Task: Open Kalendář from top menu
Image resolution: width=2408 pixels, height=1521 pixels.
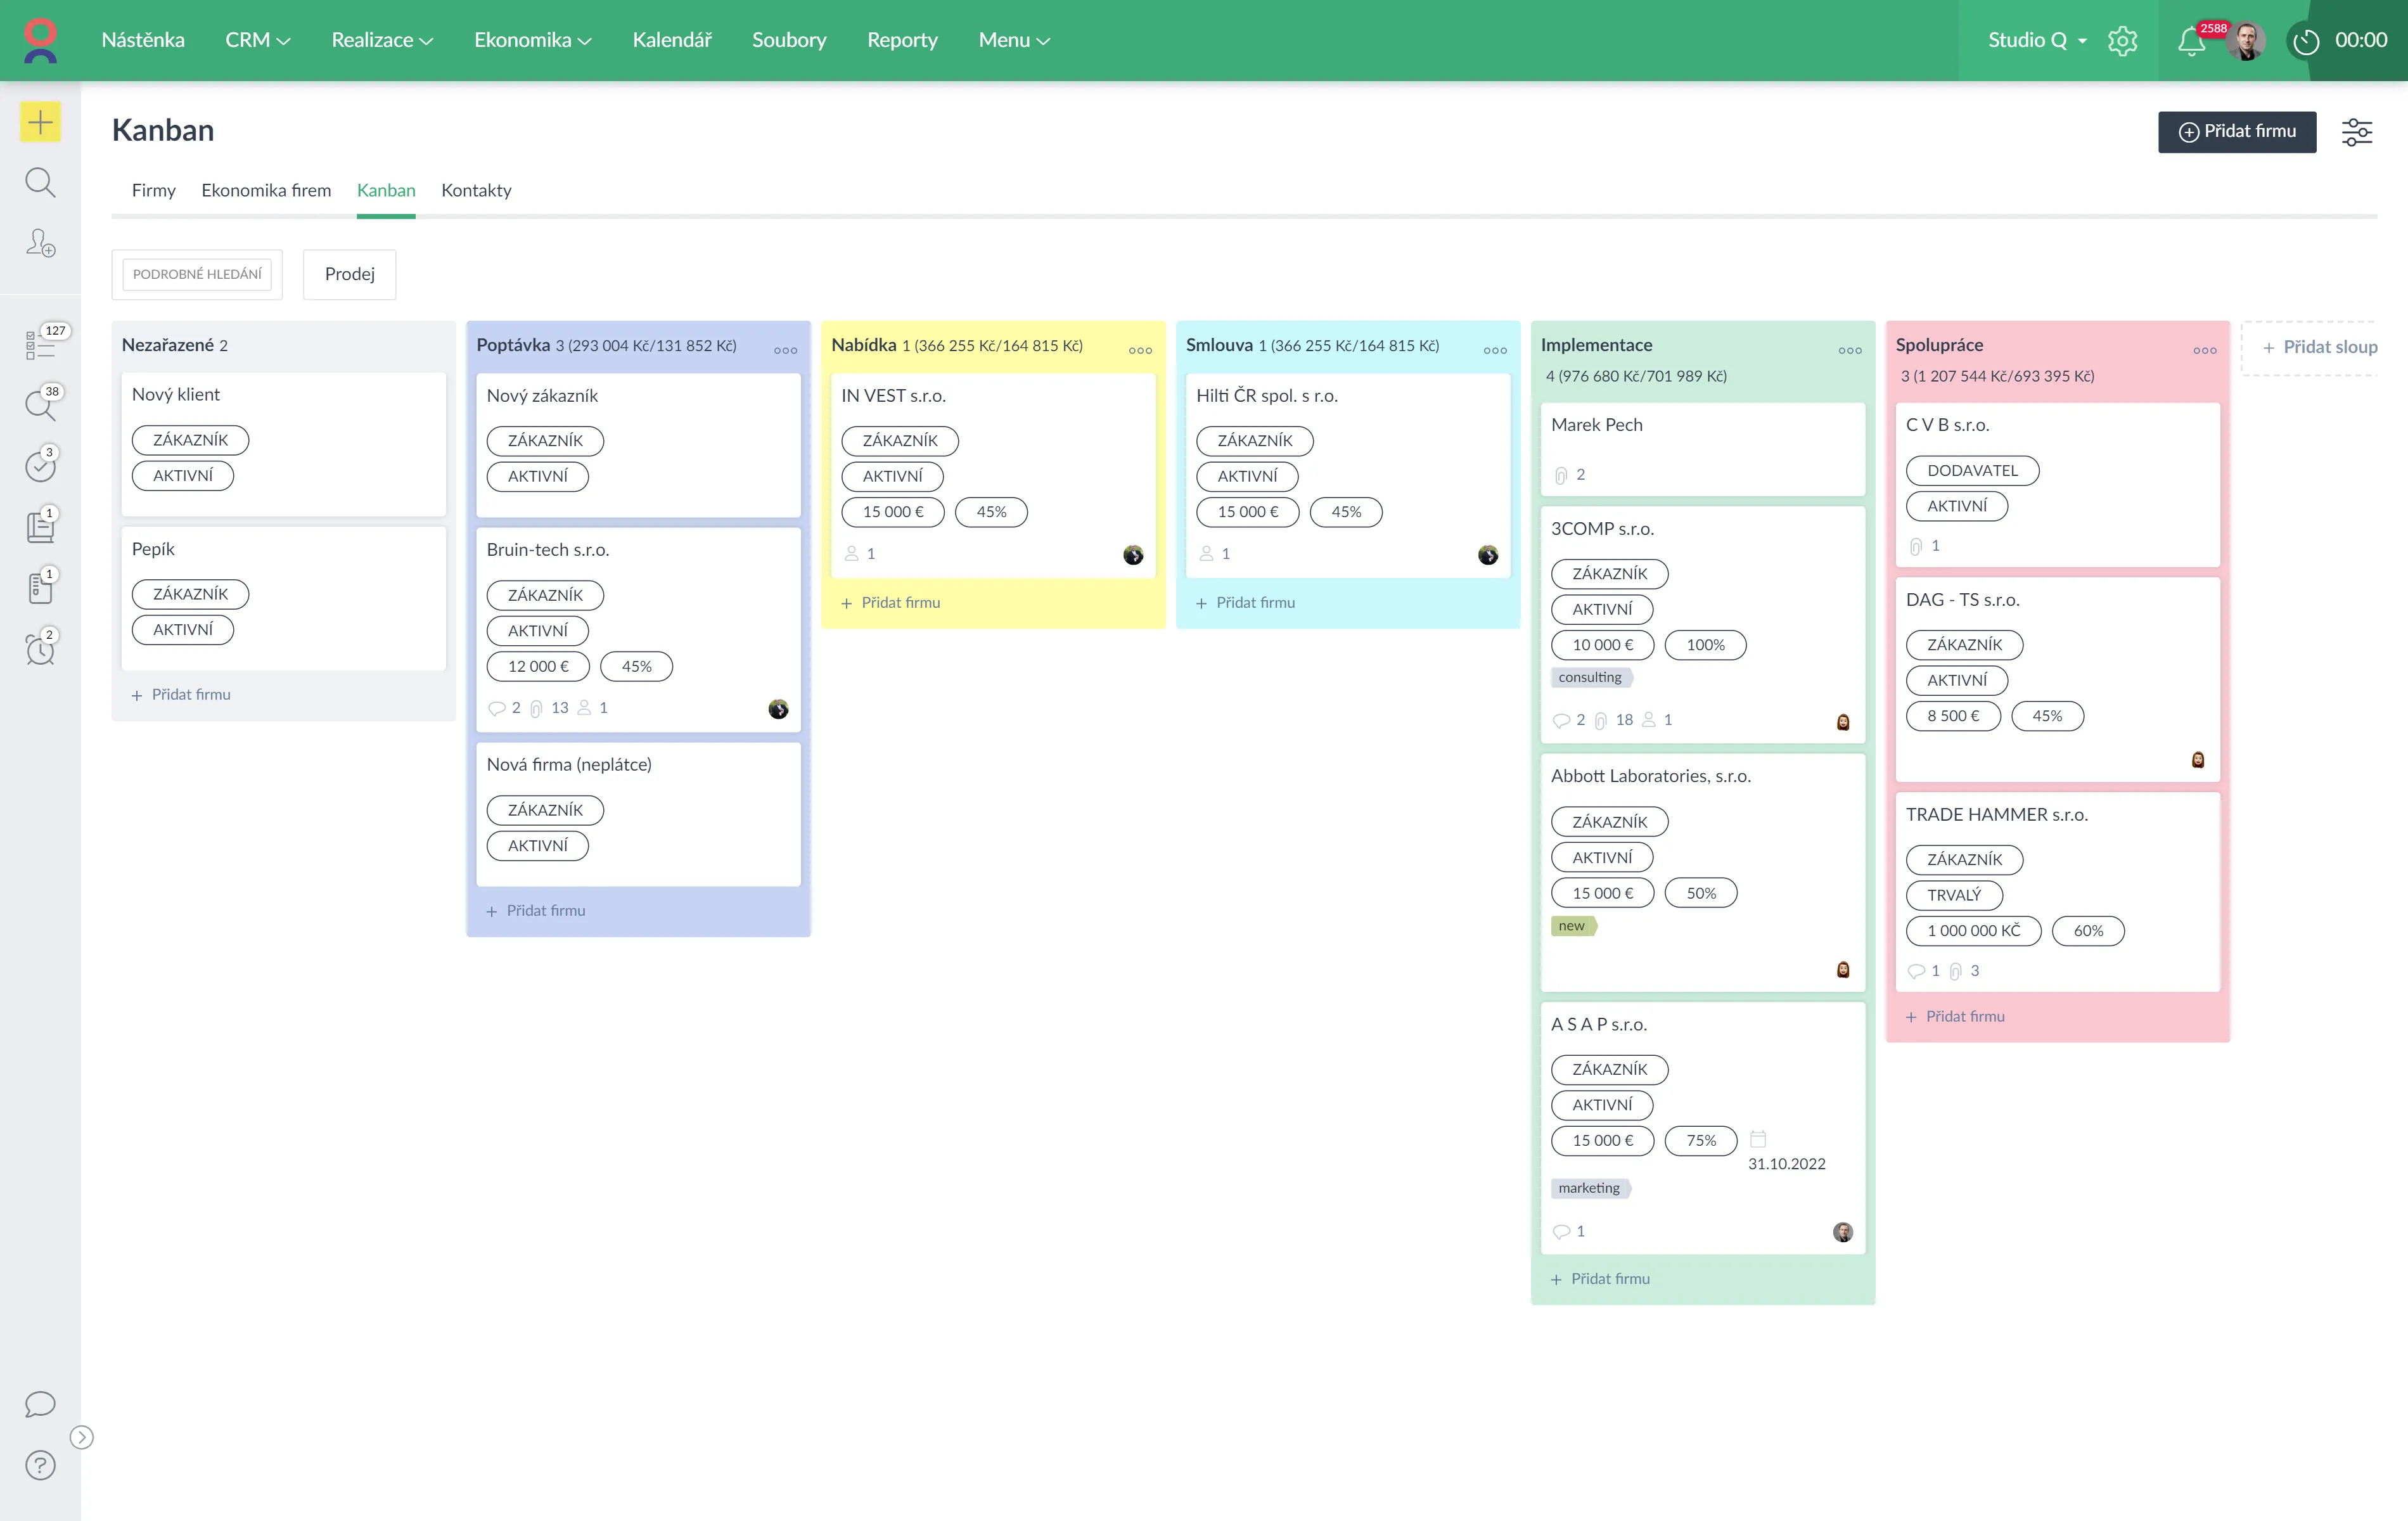Action: pyautogui.click(x=671, y=40)
